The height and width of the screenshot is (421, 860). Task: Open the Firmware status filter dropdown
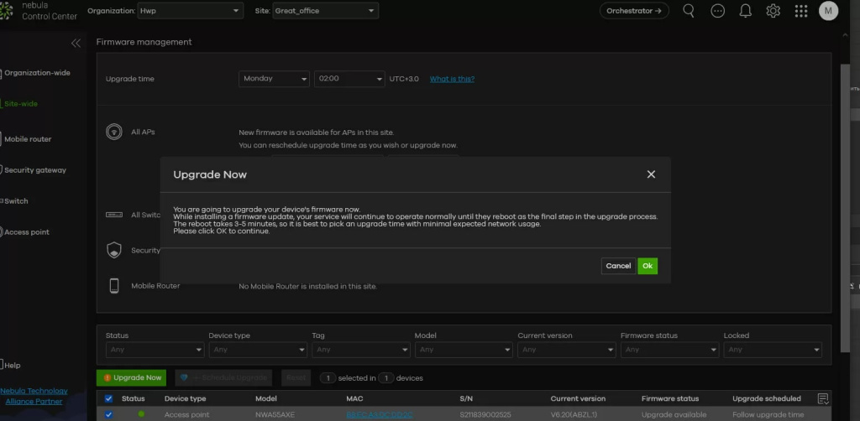pos(667,350)
